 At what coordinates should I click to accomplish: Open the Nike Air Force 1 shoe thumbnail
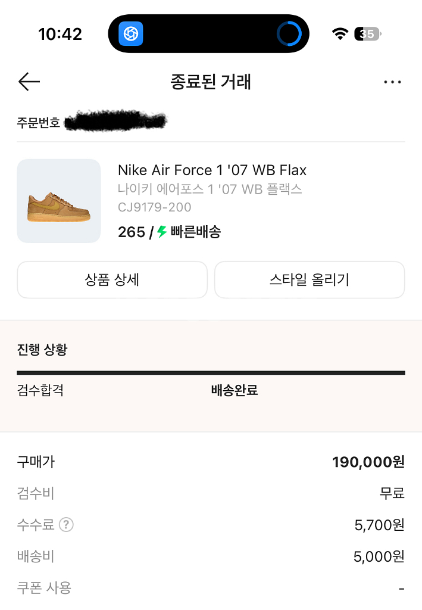[59, 201]
